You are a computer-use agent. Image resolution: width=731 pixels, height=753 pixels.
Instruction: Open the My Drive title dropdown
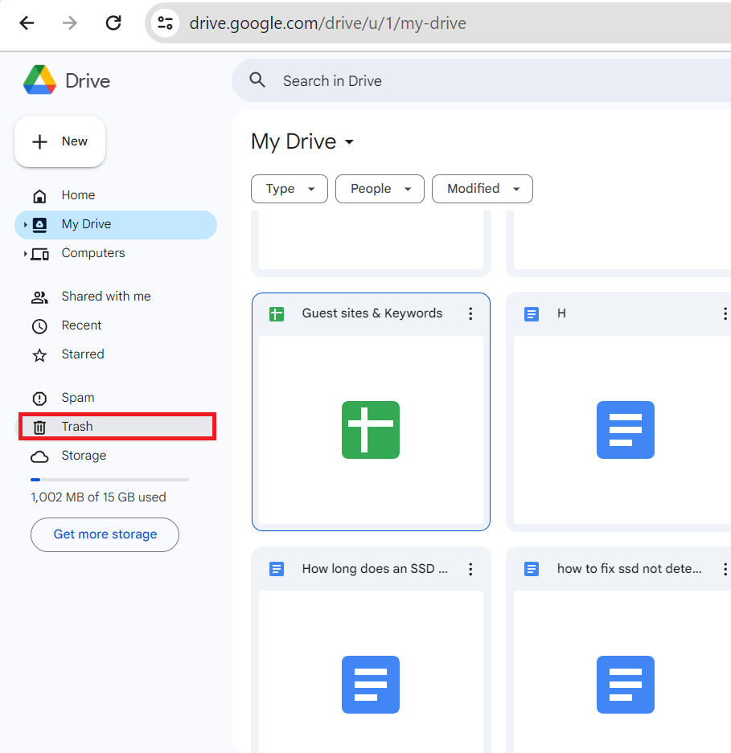click(349, 141)
